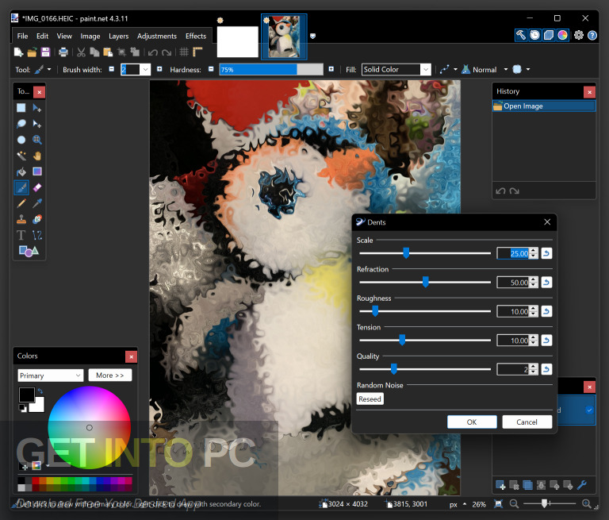Open the Edit menu
Screen dimensions: 609x520
pyautogui.click(x=42, y=37)
